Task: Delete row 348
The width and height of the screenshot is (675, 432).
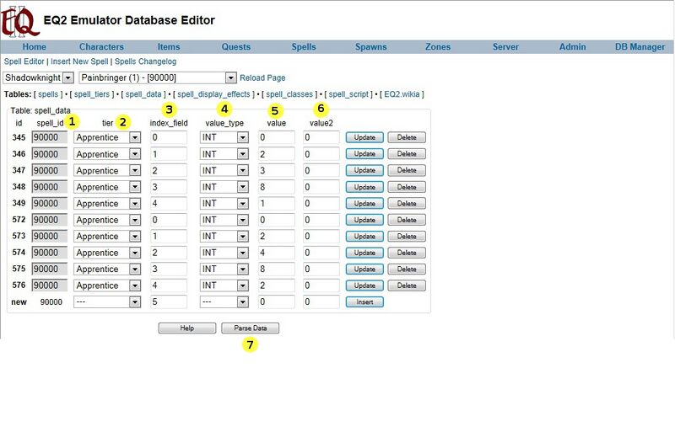Action: (x=407, y=187)
